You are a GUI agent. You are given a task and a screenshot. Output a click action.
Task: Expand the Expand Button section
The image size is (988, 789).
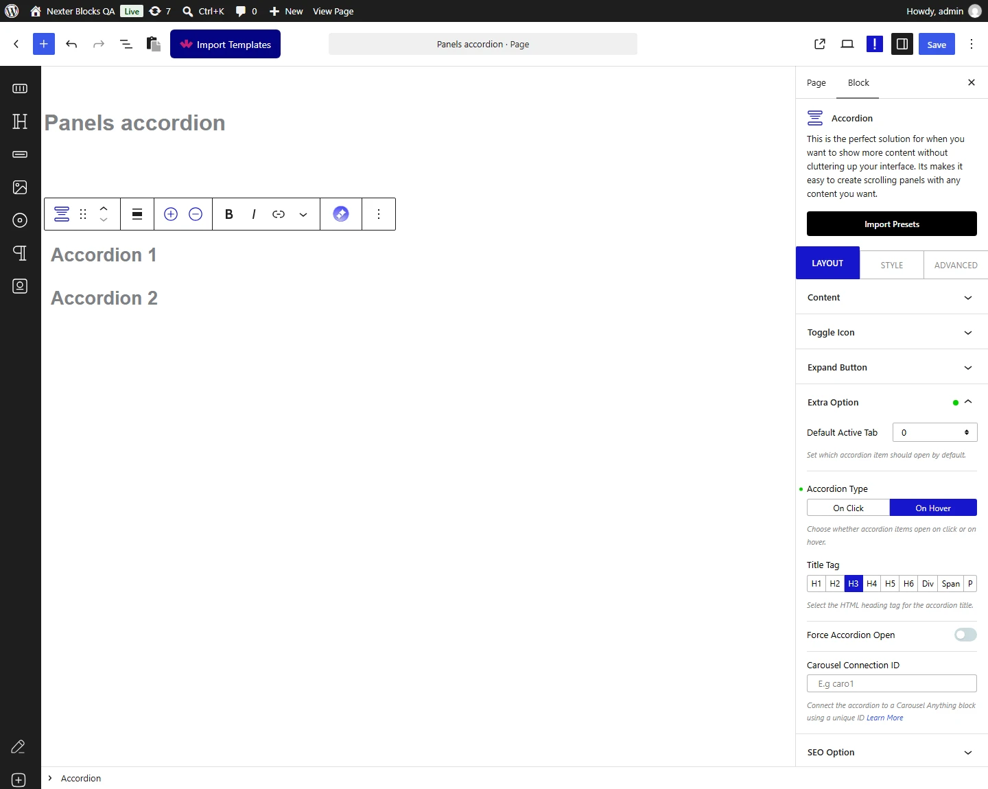892,367
